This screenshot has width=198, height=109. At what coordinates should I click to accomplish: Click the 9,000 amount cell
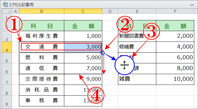point(83,79)
